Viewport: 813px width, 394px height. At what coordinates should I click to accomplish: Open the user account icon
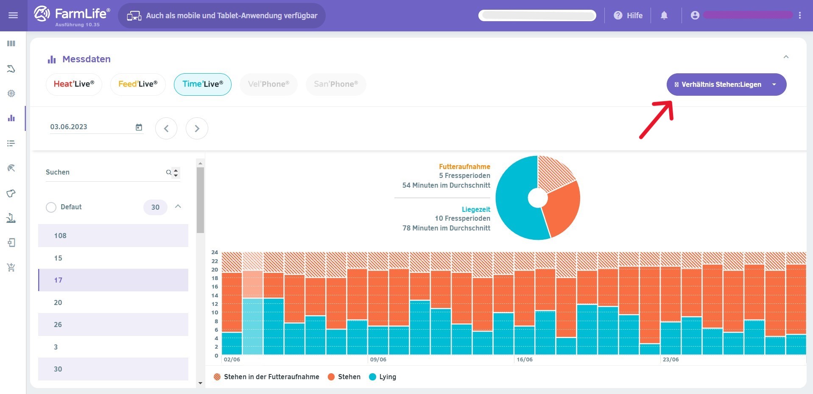click(695, 16)
